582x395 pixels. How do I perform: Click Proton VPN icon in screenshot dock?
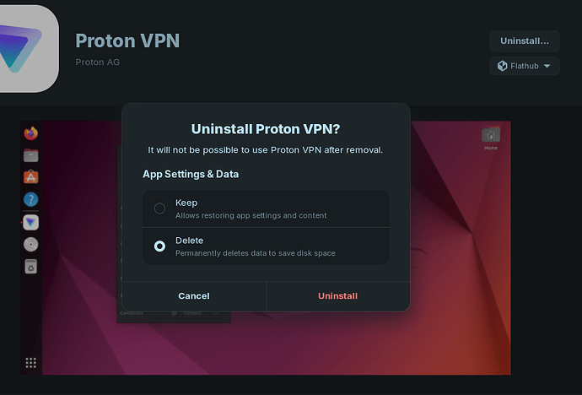click(x=31, y=222)
